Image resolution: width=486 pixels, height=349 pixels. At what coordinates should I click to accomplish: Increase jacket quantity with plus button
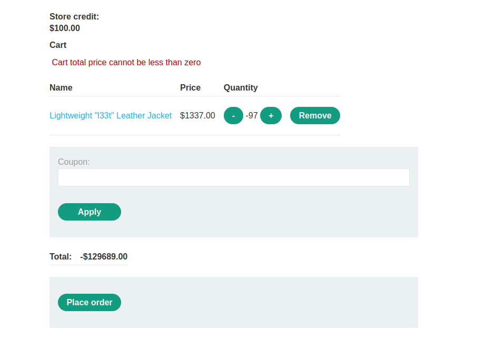271,116
